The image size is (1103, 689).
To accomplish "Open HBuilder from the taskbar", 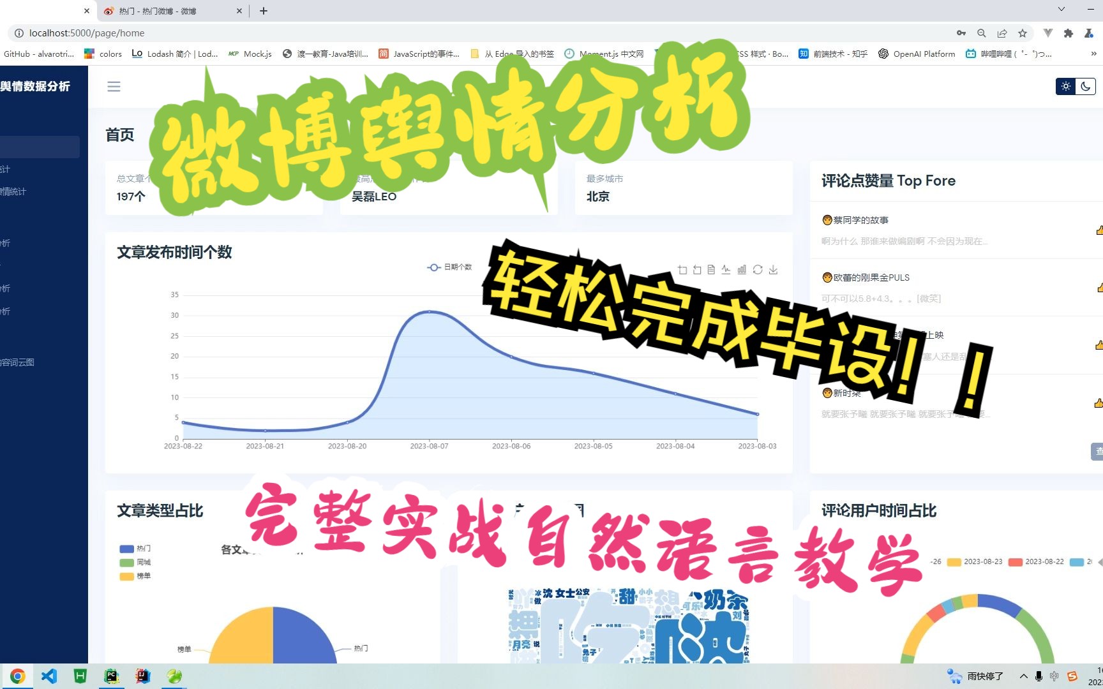I will coord(80,676).
